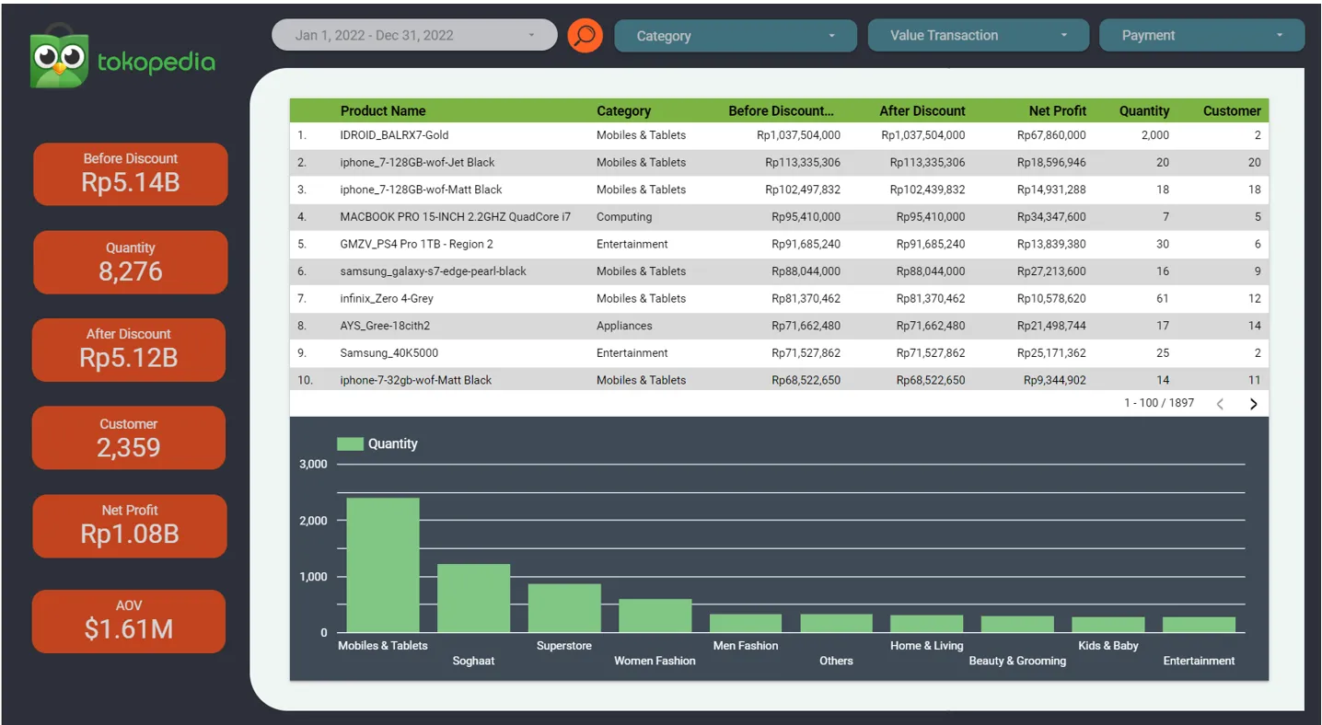Image resolution: width=1322 pixels, height=725 pixels.
Task: Click the Tokopedia owl logo
Action: pos(60,59)
